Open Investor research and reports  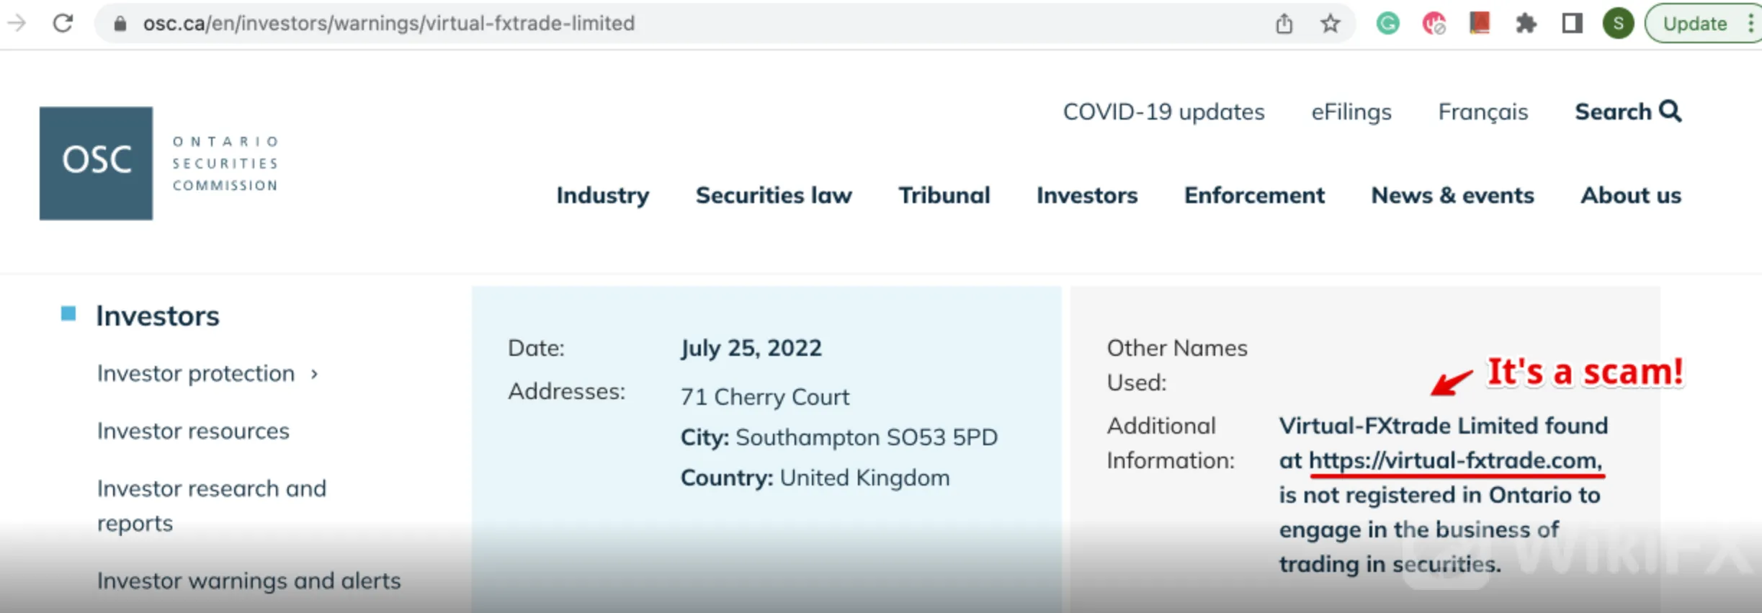(212, 506)
